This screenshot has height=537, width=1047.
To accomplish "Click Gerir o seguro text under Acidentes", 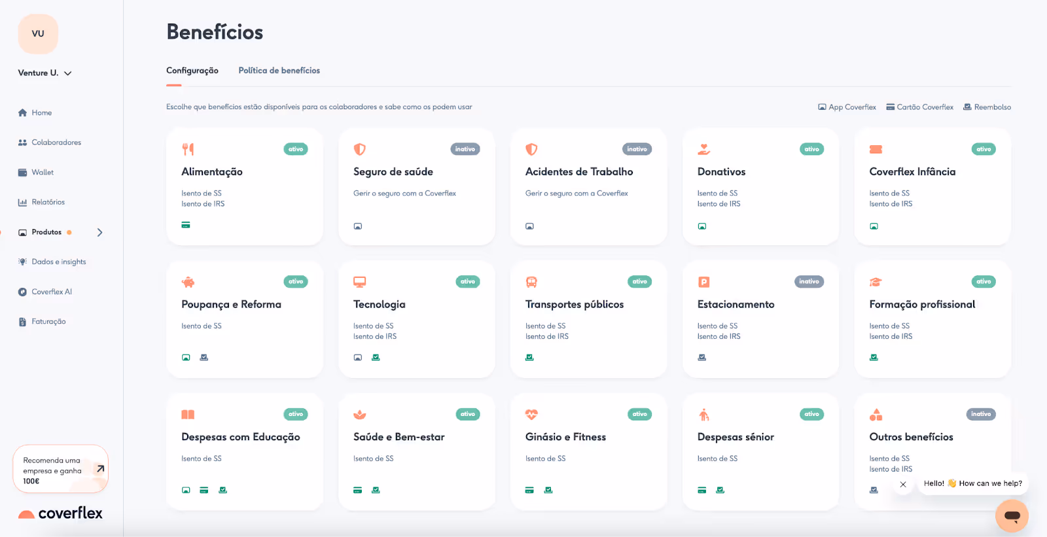I will tap(577, 194).
